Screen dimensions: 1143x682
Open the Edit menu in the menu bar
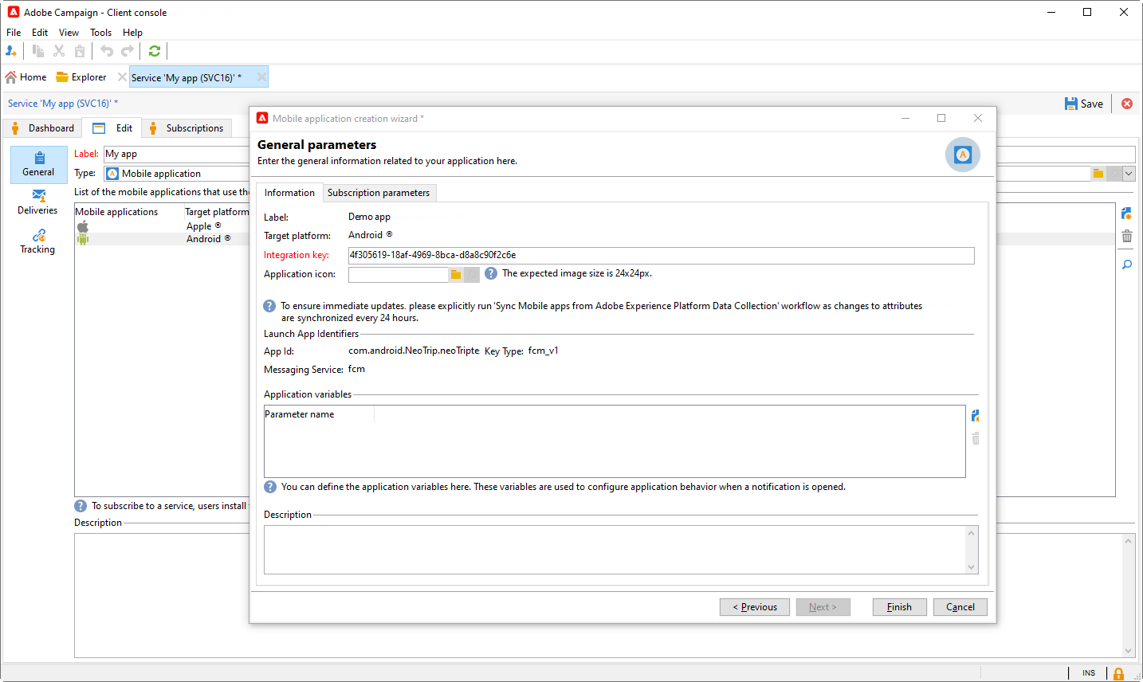point(40,33)
